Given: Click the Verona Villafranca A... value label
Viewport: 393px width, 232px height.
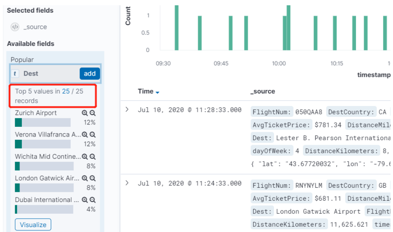Looking at the screenshot, I should (48, 134).
